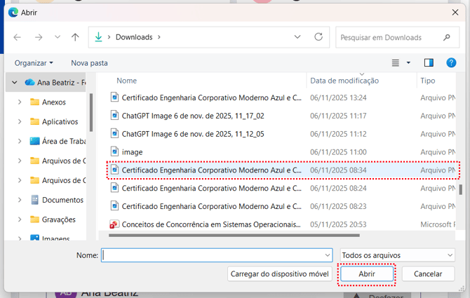470x298 pixels.
Task: Collapse the Ana Beatriz OneDrive node
Action: pyautogui.click(x=14, y=82)
